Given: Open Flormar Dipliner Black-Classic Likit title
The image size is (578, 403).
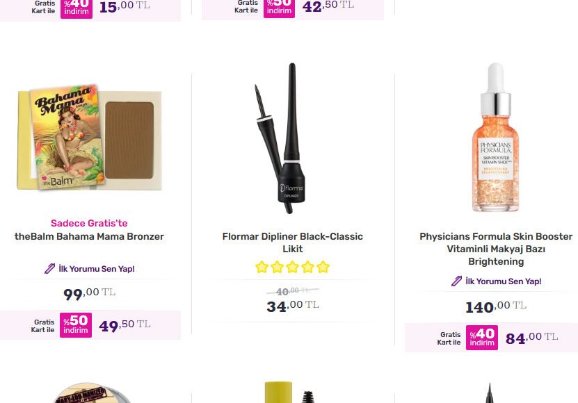Looking at the screenshot, I should 292,242.
